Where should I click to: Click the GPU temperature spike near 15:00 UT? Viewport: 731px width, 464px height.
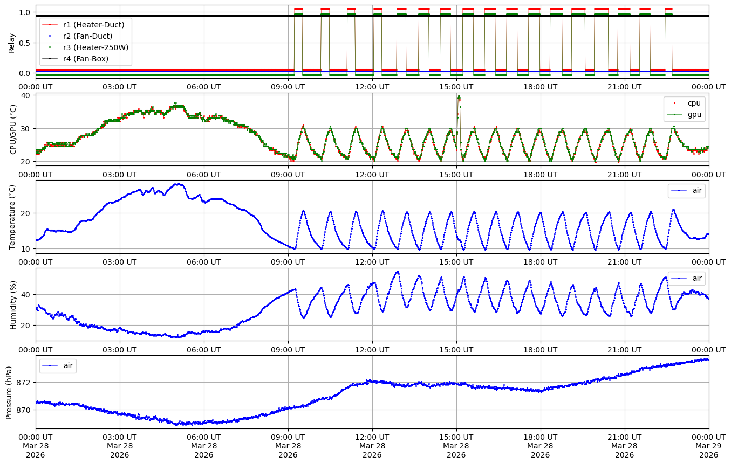[x=459, y=98]
